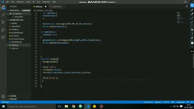
Task: Click the editor vertical scrollbar
Action: (193, 61)
